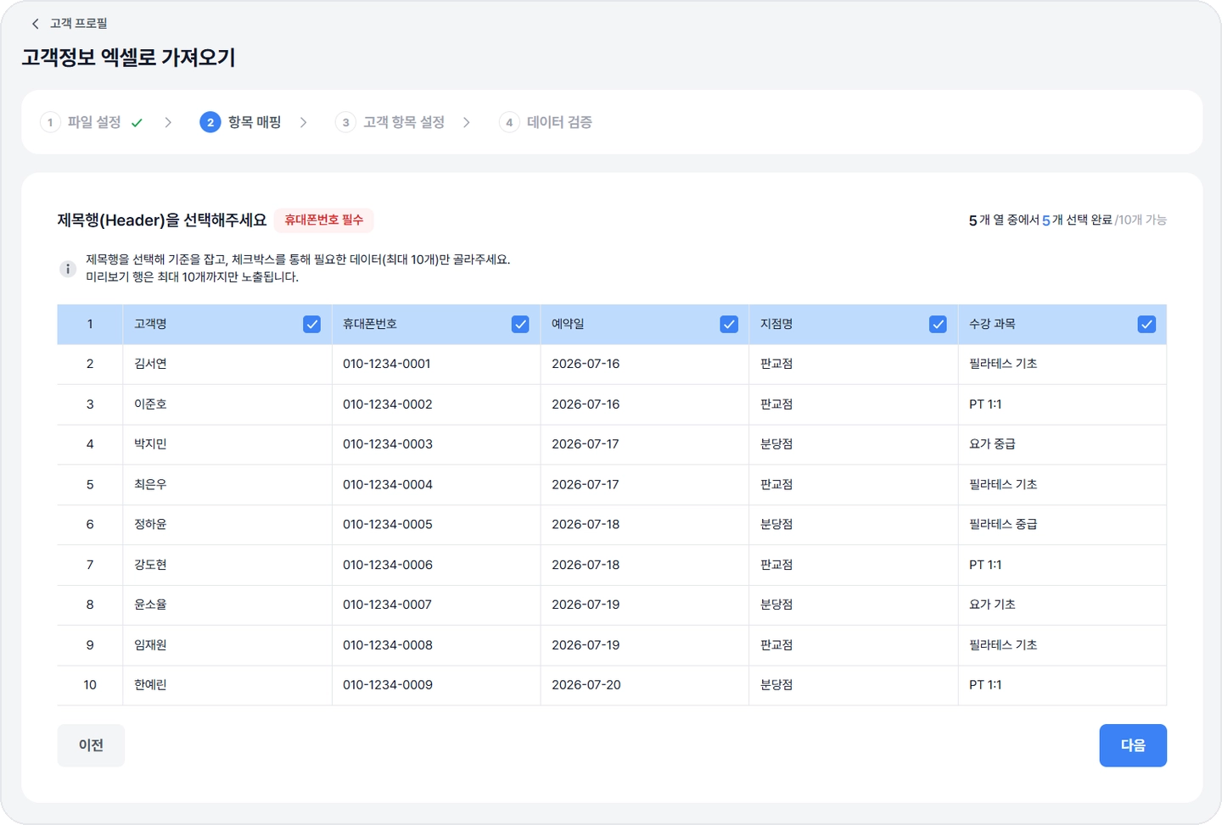
Task: Click the 수강 과목 header cell label
Action: coord(992,324)
